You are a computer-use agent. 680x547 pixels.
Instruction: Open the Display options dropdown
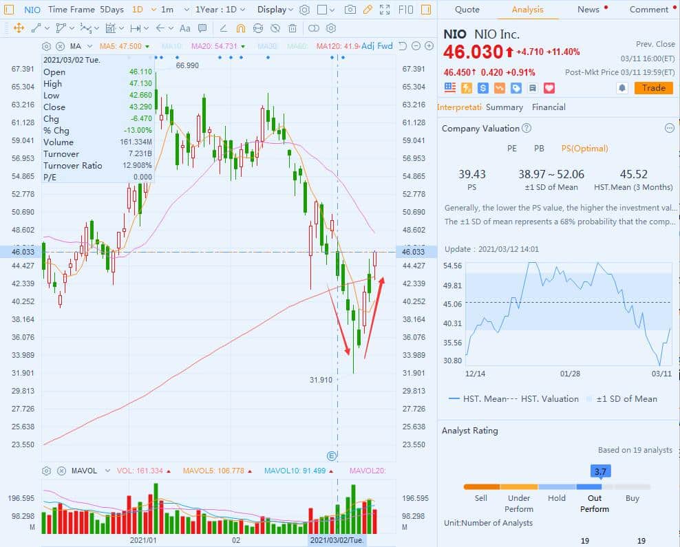[275, 10]
